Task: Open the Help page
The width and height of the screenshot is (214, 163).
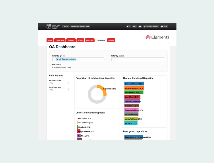Action: tap(164, 27)
